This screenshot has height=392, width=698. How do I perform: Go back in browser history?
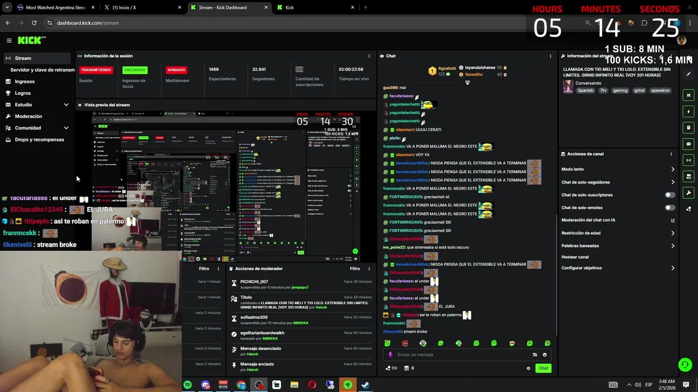[8, 23]
